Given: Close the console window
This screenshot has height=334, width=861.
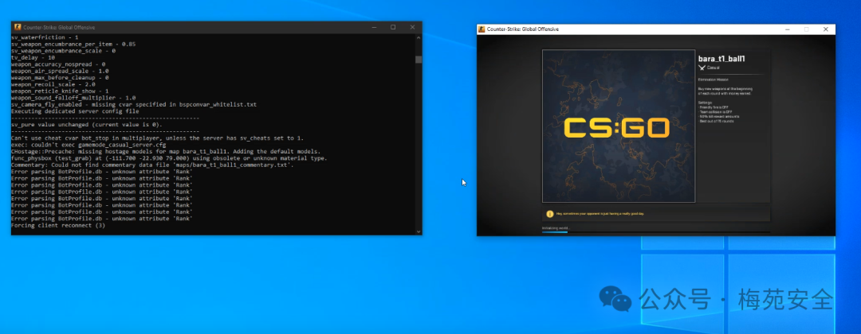Looking at the screenshot, I should click(412, 27).
